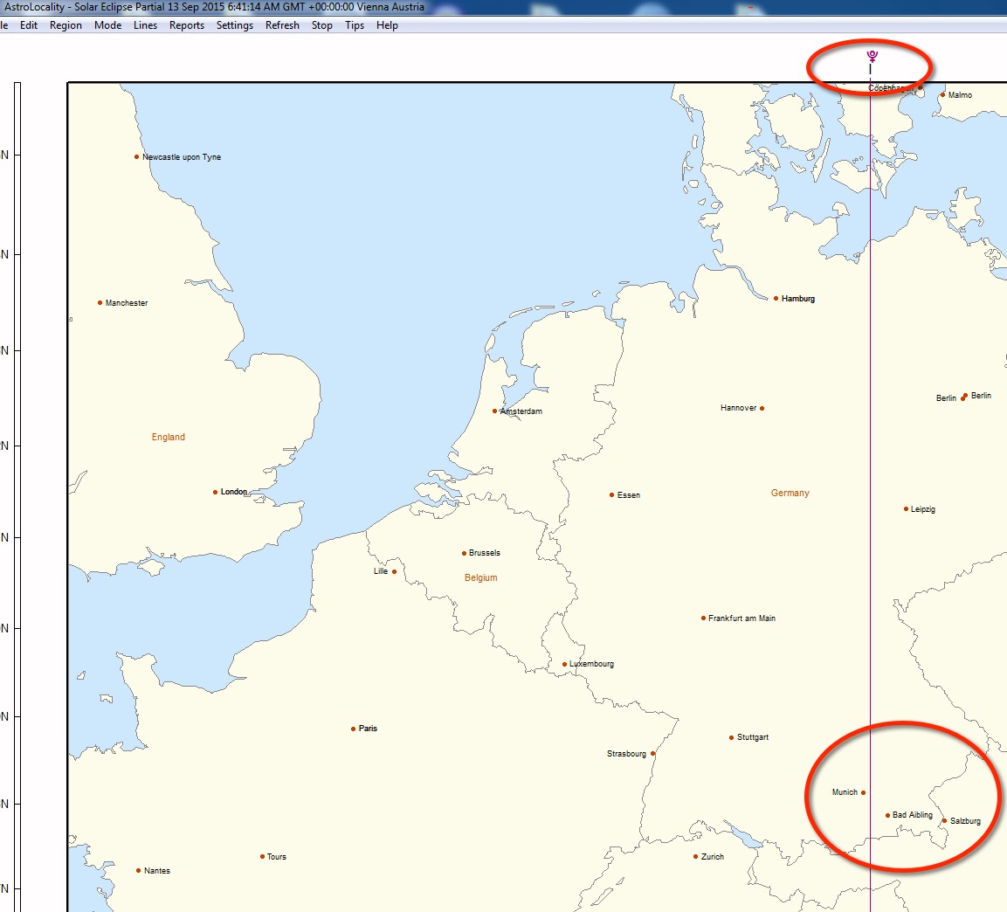Open the Settings menu
The image size is (1007, 912).
[235, 25]
